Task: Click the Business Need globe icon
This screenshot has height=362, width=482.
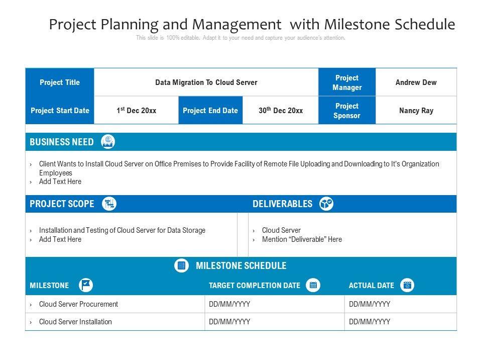Action: (x=108, y=142)
